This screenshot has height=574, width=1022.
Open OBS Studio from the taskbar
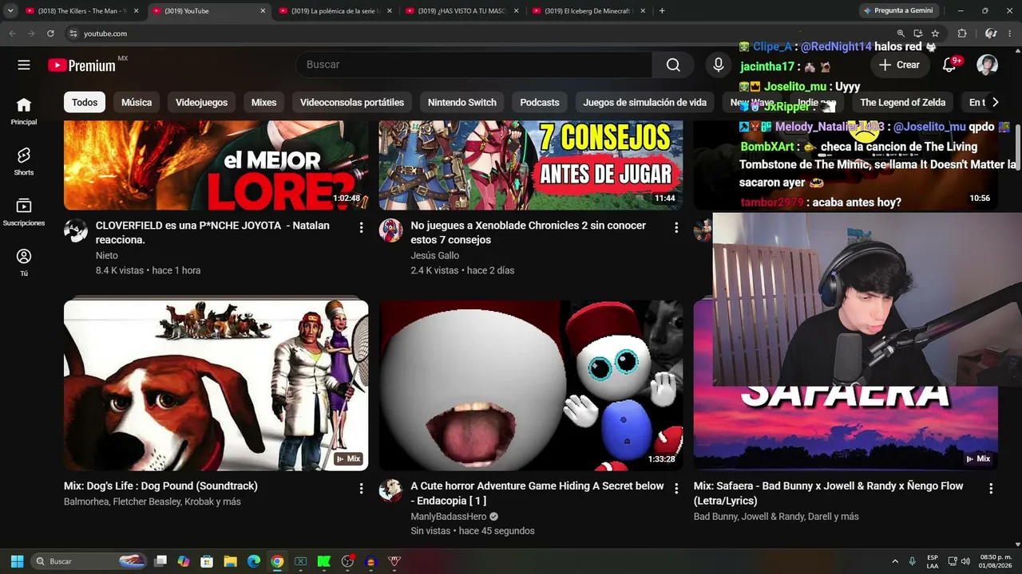(347, 561)
